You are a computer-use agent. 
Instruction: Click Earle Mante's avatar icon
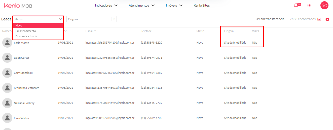coord(7,43)
